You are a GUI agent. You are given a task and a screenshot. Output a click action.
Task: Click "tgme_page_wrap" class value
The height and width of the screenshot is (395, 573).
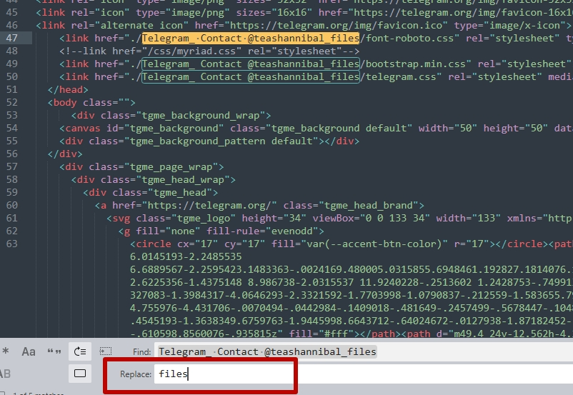171,167
